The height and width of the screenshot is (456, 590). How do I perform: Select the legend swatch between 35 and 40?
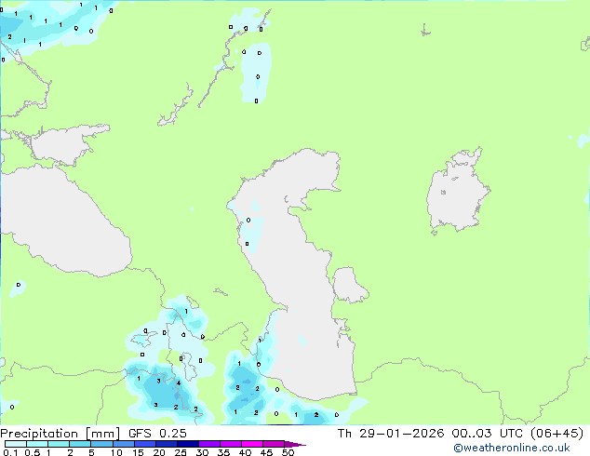coord(230,444)
